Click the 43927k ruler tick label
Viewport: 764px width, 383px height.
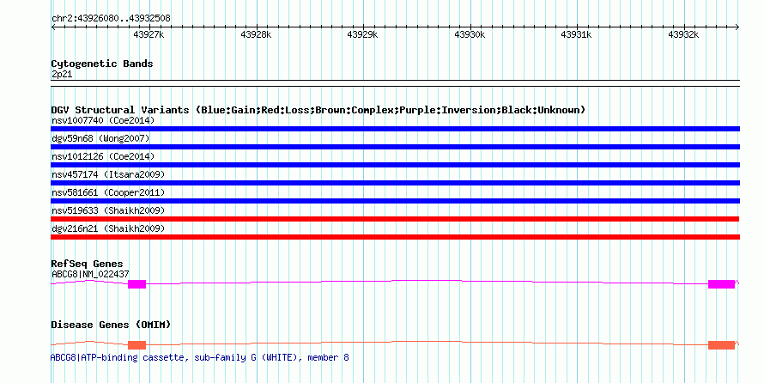[149, 34]
